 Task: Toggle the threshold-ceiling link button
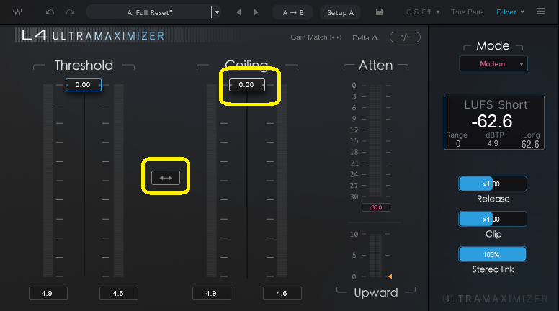(166, 177)
